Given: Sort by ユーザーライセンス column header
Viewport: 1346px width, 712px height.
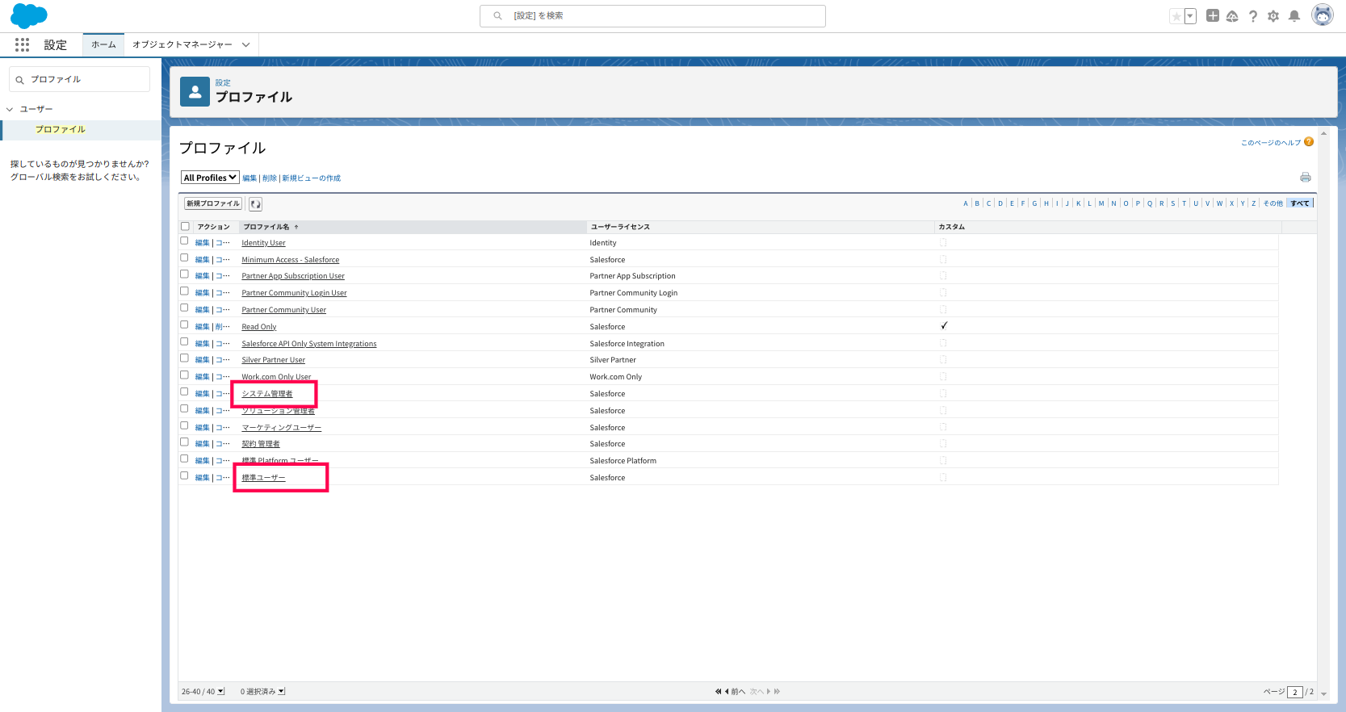Looking at the screenshot, I should 620,227.
